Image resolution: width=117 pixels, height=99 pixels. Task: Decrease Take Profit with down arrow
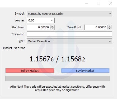[110, 28]
